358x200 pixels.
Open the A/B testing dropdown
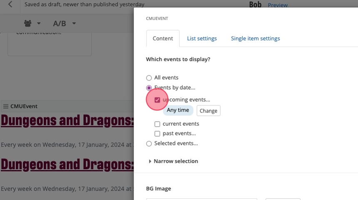click(x=65, y=23)
